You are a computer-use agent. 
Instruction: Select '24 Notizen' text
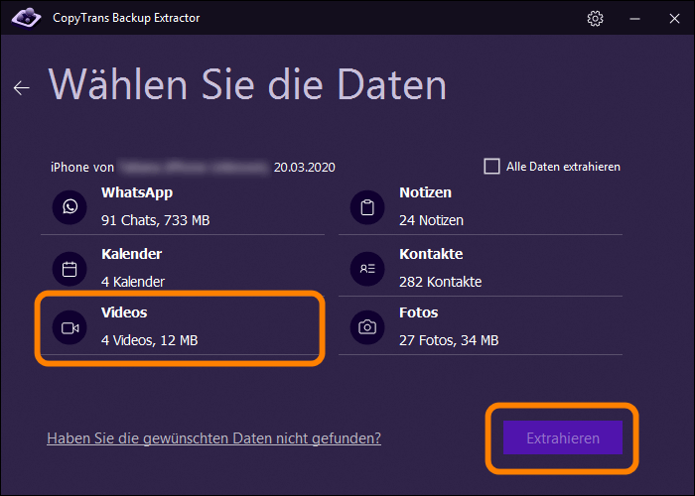point(431,220)
